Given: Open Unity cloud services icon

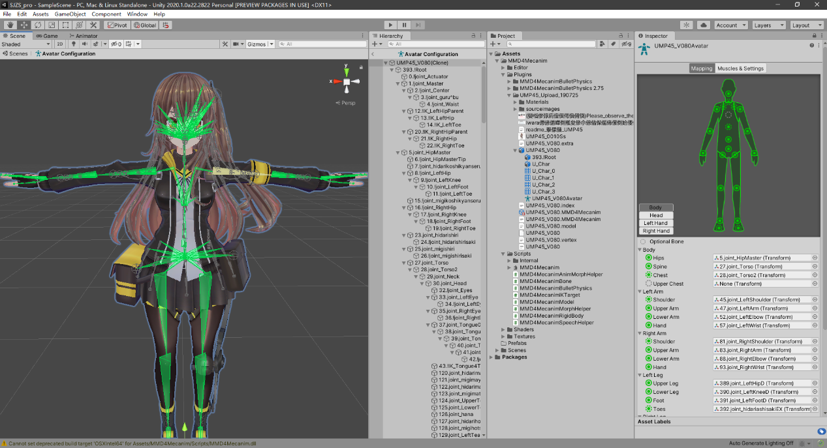Looking at the screenshot, I should pos(704,25).
